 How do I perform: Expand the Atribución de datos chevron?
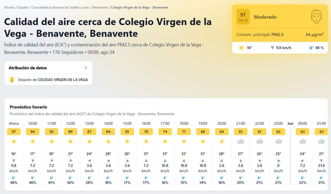tap(85, 68)
